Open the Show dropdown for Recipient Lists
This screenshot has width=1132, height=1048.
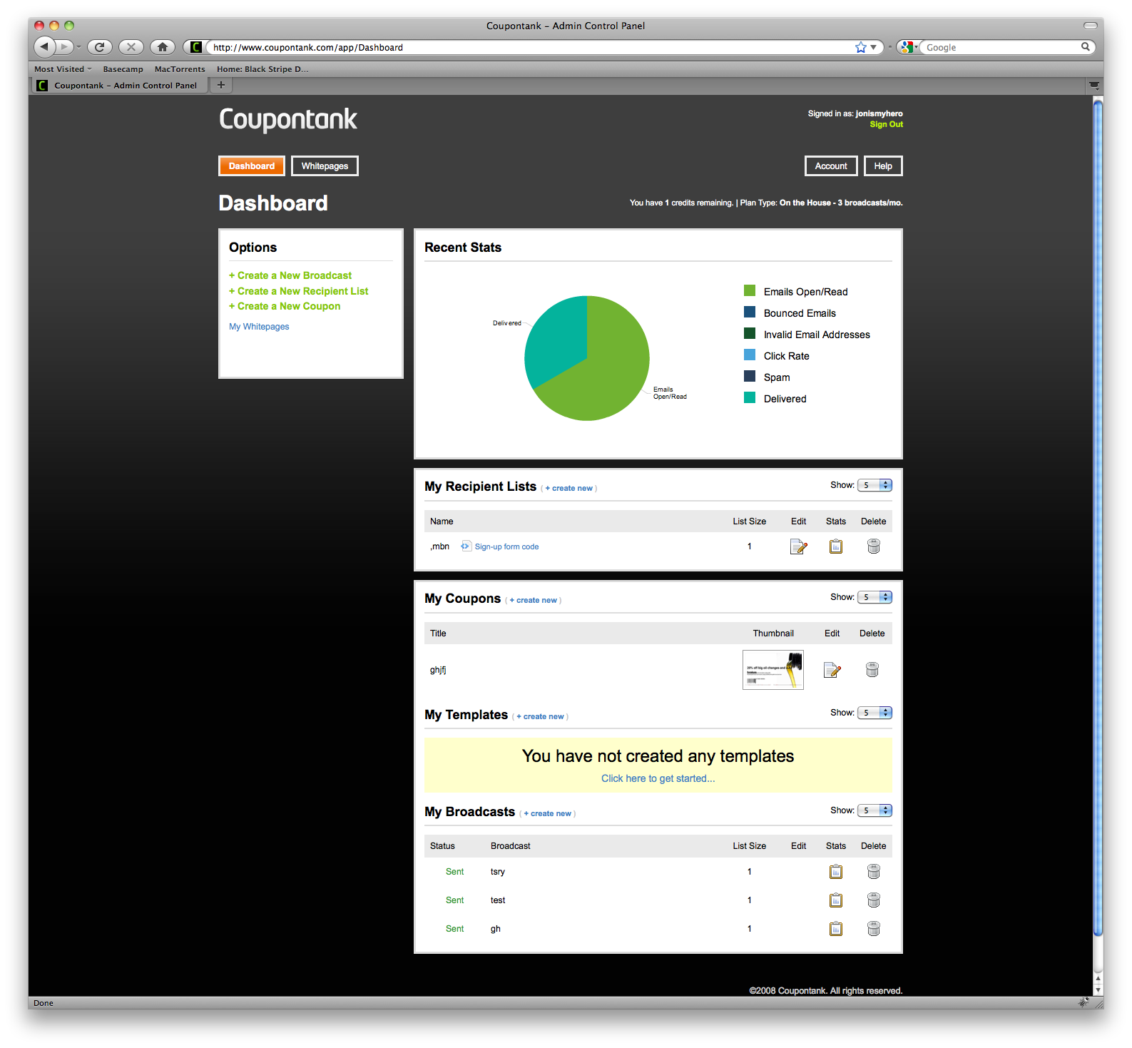pyautogui.click(x=875, y=485)
